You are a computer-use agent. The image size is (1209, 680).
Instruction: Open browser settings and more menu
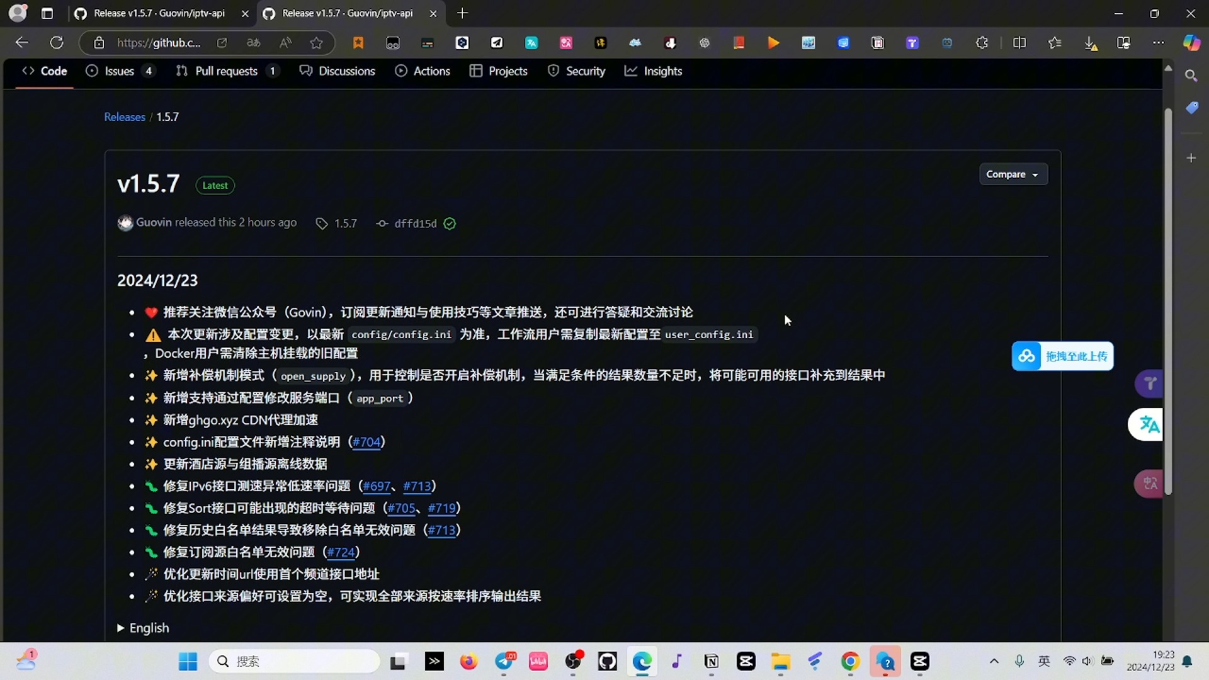[x=1158, y=43]
